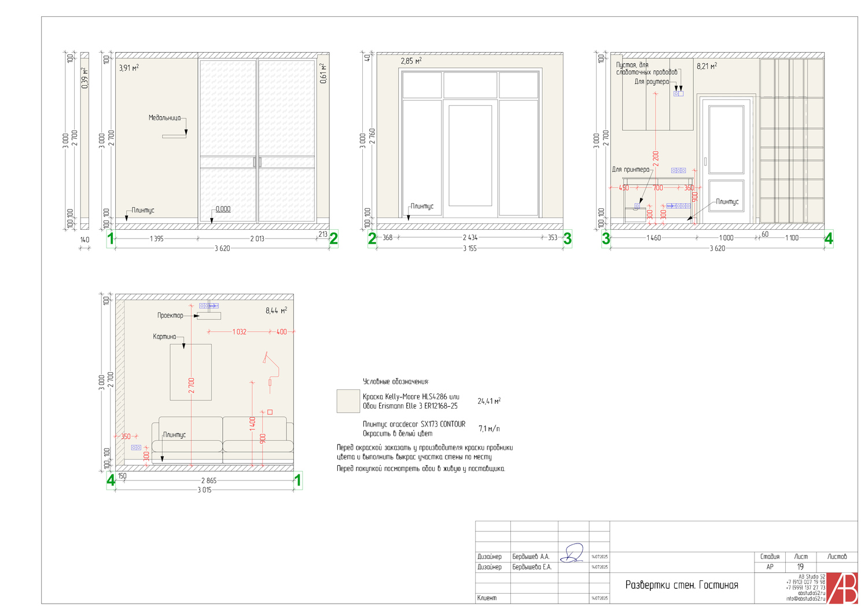
Task: Select the Медальница shelf on the wall
Action: click(174, 137)
